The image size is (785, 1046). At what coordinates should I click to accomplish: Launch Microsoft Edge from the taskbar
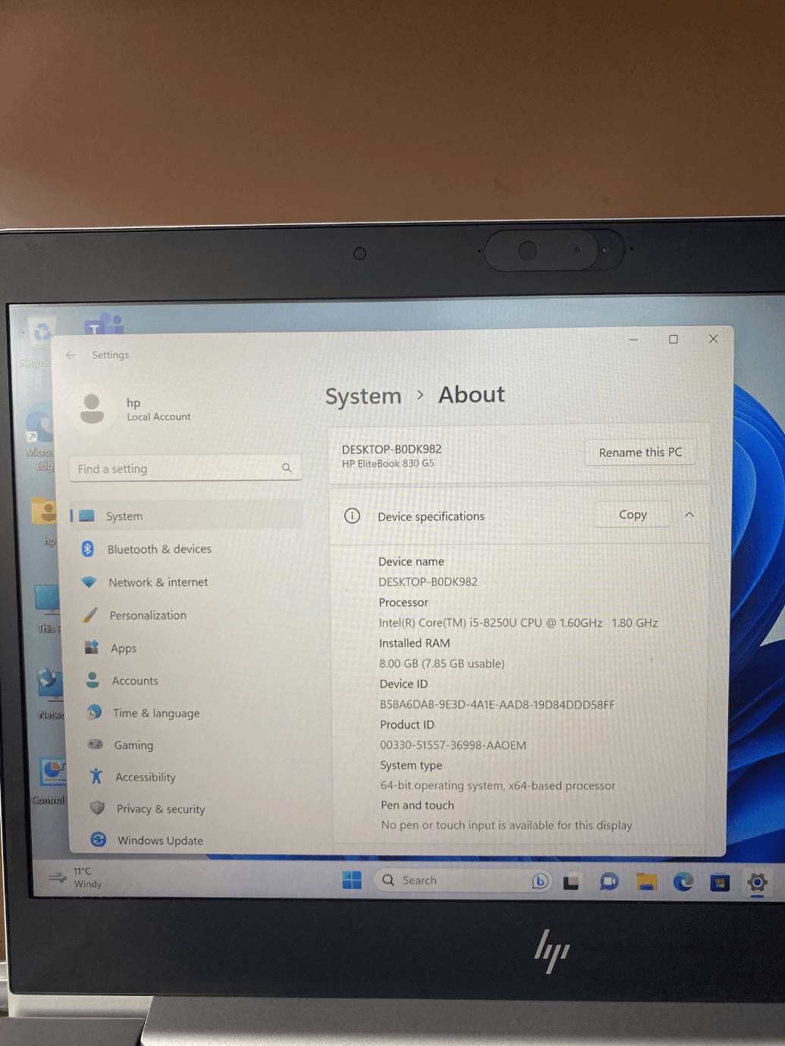click(x=683, y=882)
